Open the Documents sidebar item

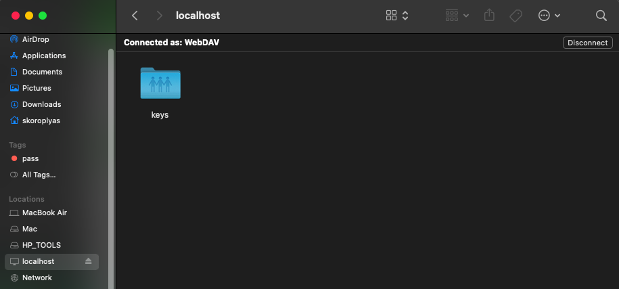click(42, 72)
